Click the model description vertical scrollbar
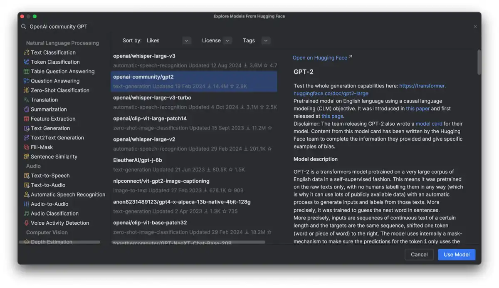Screen dimensions: 499x288 click(479, 62)
